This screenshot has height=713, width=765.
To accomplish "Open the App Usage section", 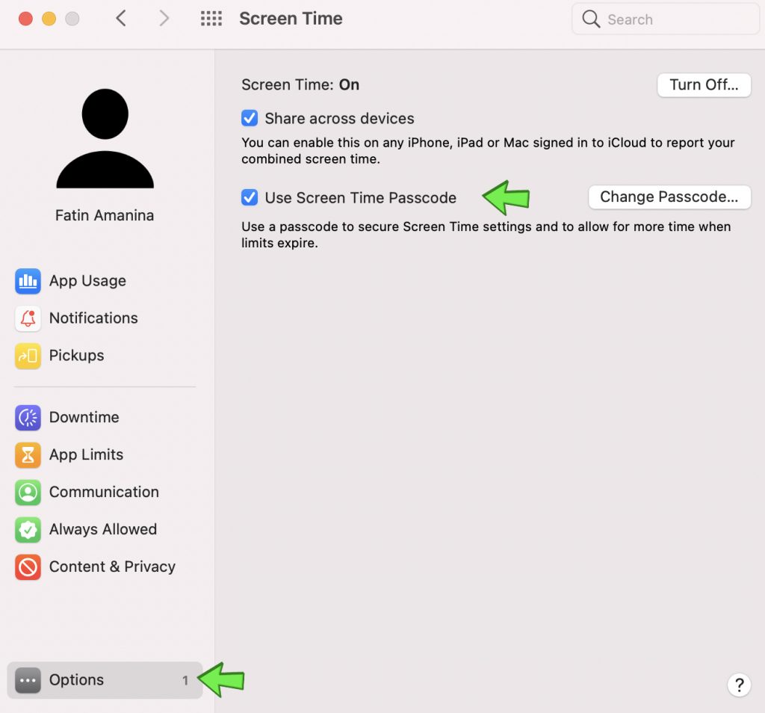I will click(x=88, y=281).
